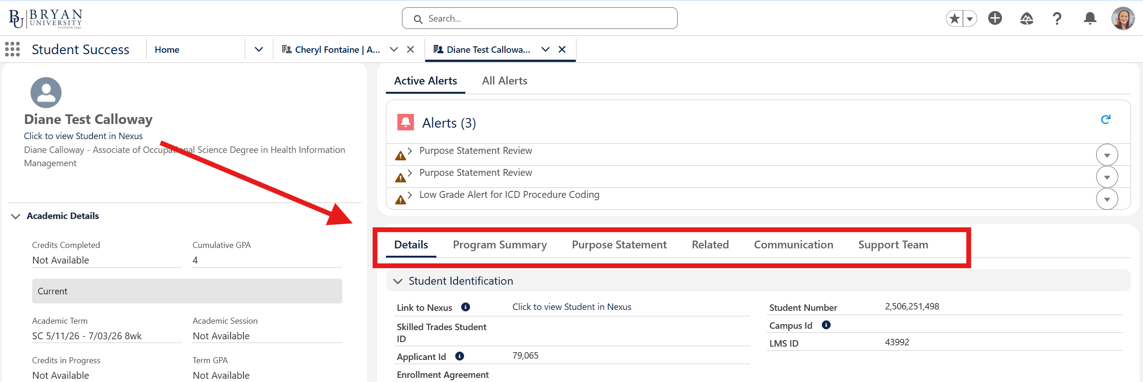The width and height of the screenshot is (1143, 382).
Task: Close the Cheryl Fontaine tab
Action: click(411, 49)
